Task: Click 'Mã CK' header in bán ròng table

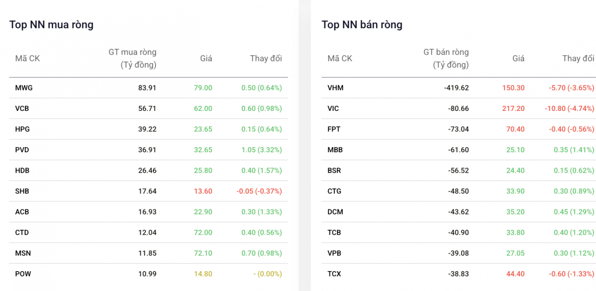Action: 340,58
